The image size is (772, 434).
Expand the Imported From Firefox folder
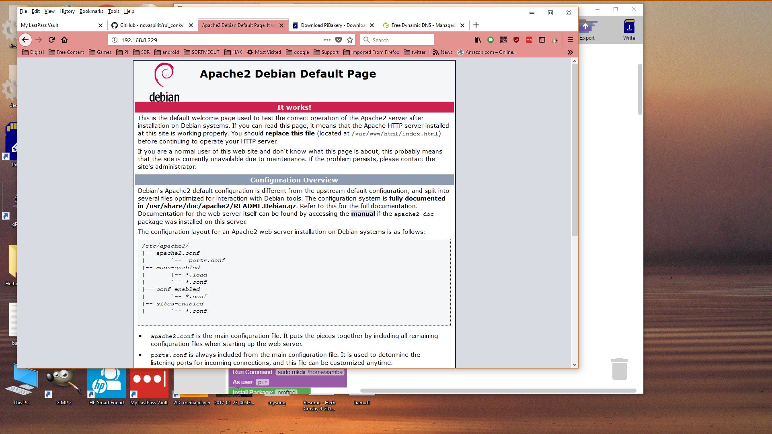pos(371,52)
